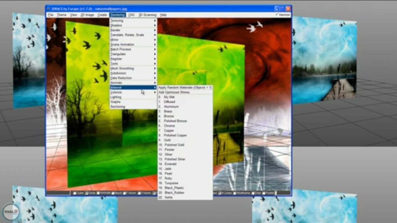Image resolution: width=397 pixels, height=223 pixels.
Task: Click Apply Random Materials option
Action: (185, 88)
